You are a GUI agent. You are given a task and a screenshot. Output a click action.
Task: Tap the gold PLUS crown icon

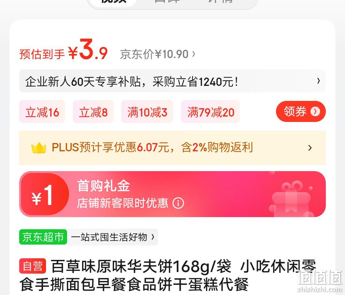pyautogui.click(x=39, y=148)
